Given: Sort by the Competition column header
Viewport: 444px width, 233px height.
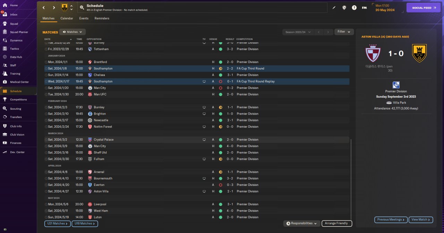Looking at the screenshot, I should (x=245, y=39).
